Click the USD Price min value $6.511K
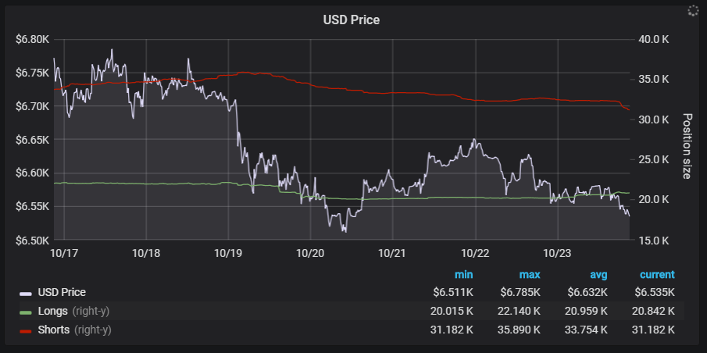 (x=453, y=293)
